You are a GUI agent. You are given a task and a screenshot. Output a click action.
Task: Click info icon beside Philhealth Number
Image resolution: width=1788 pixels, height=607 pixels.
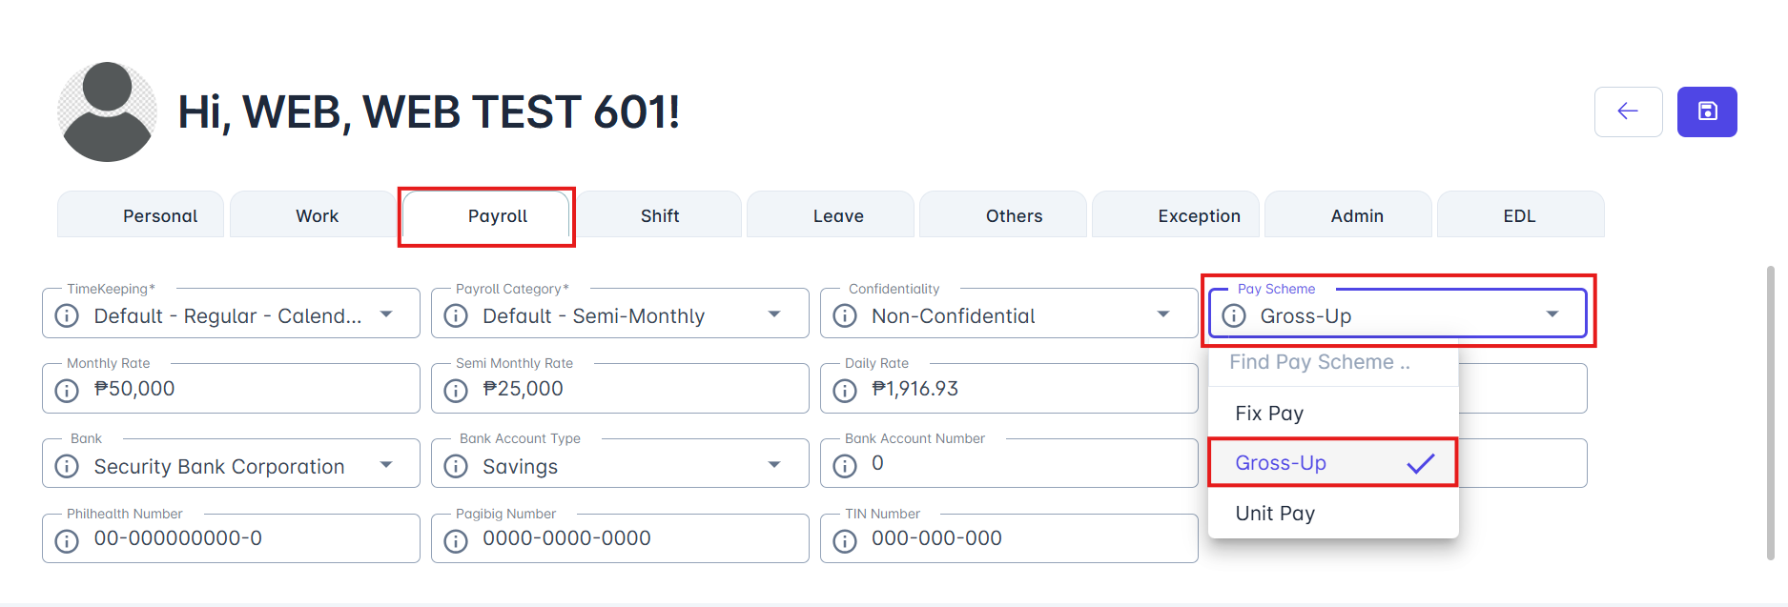click(x=67, y=540)
